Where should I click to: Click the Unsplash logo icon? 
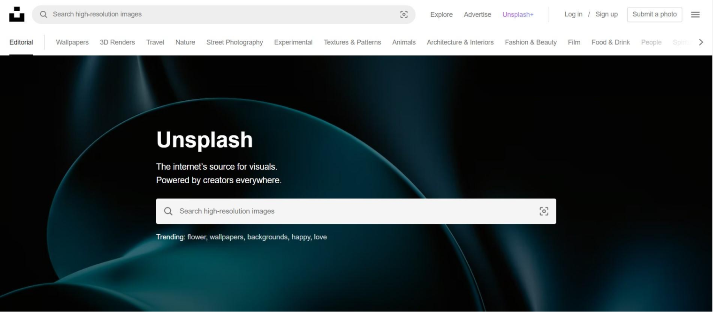tap(17, 15)
